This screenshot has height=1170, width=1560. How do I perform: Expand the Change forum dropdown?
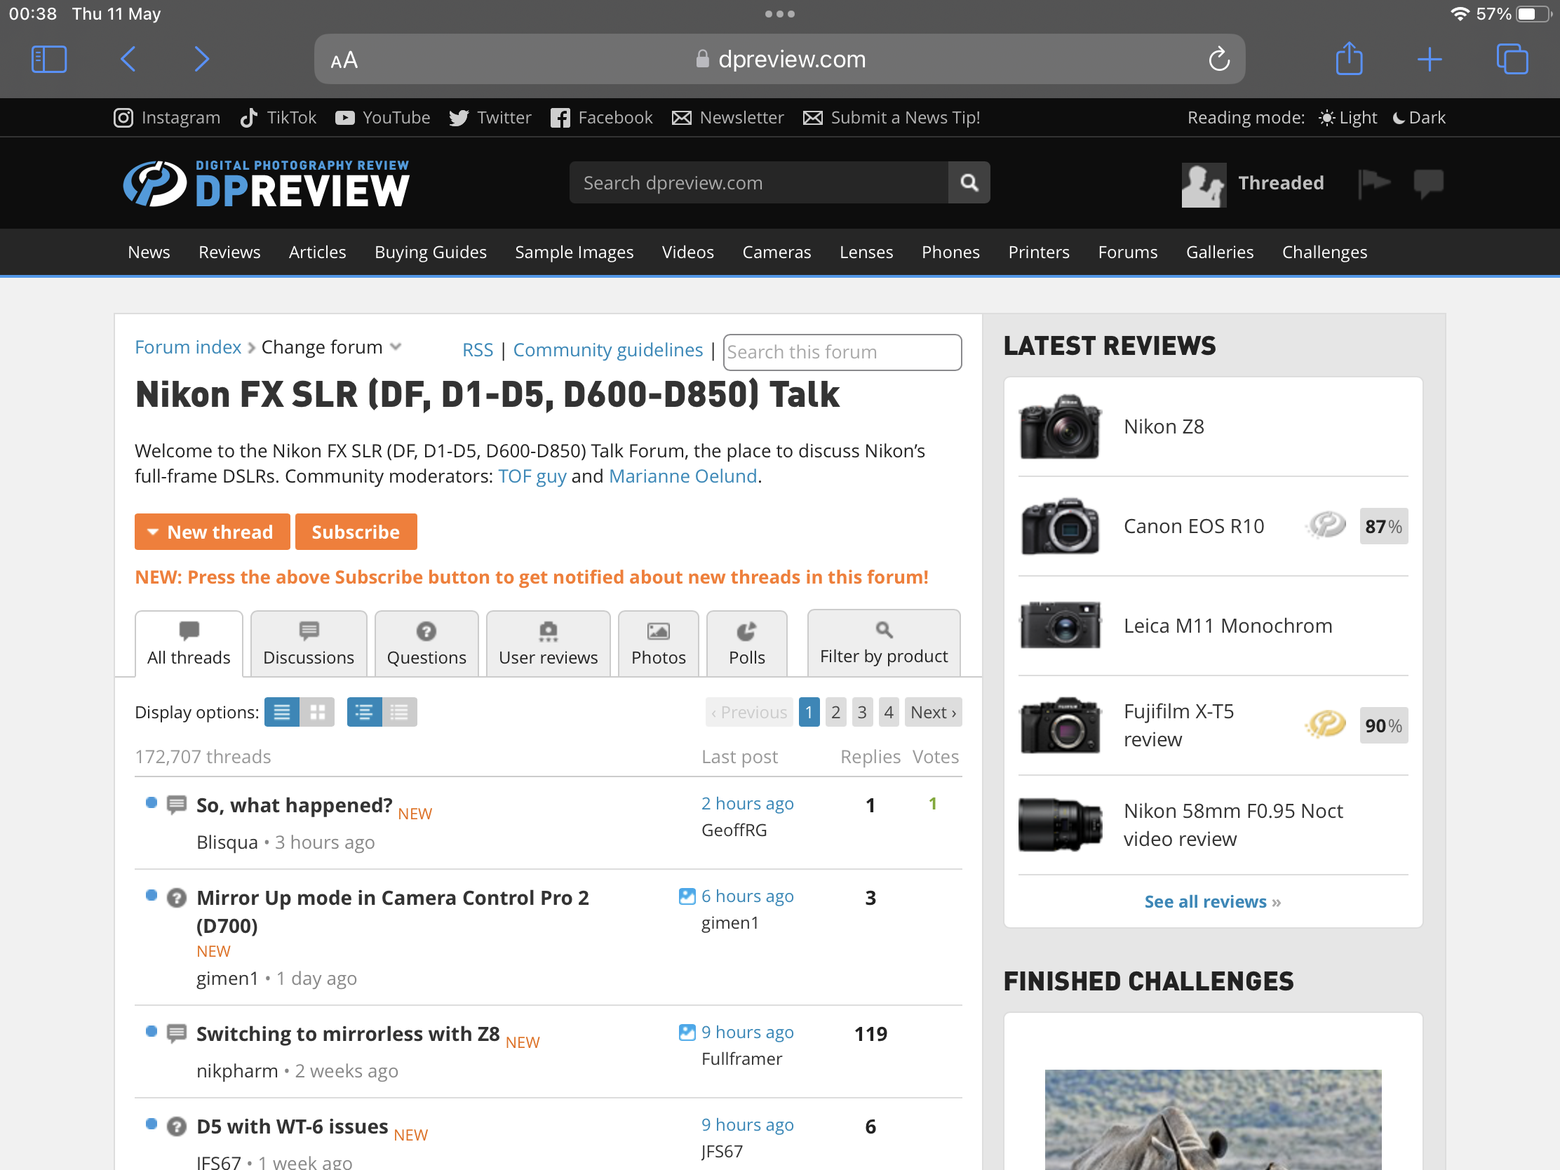click(x=332, y=348)
